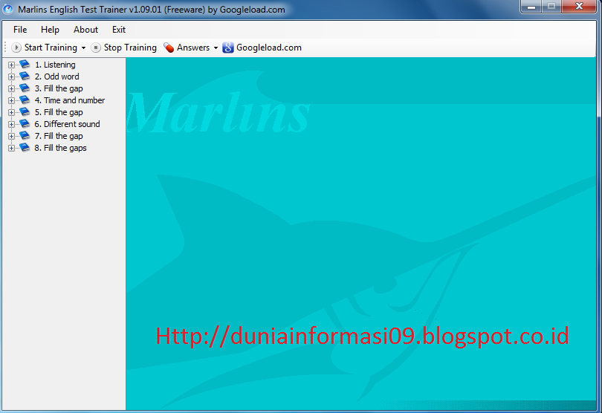Click the application icon in title bar
The height and width of the screenshot is (413, 602).
[x=7, y=9]
